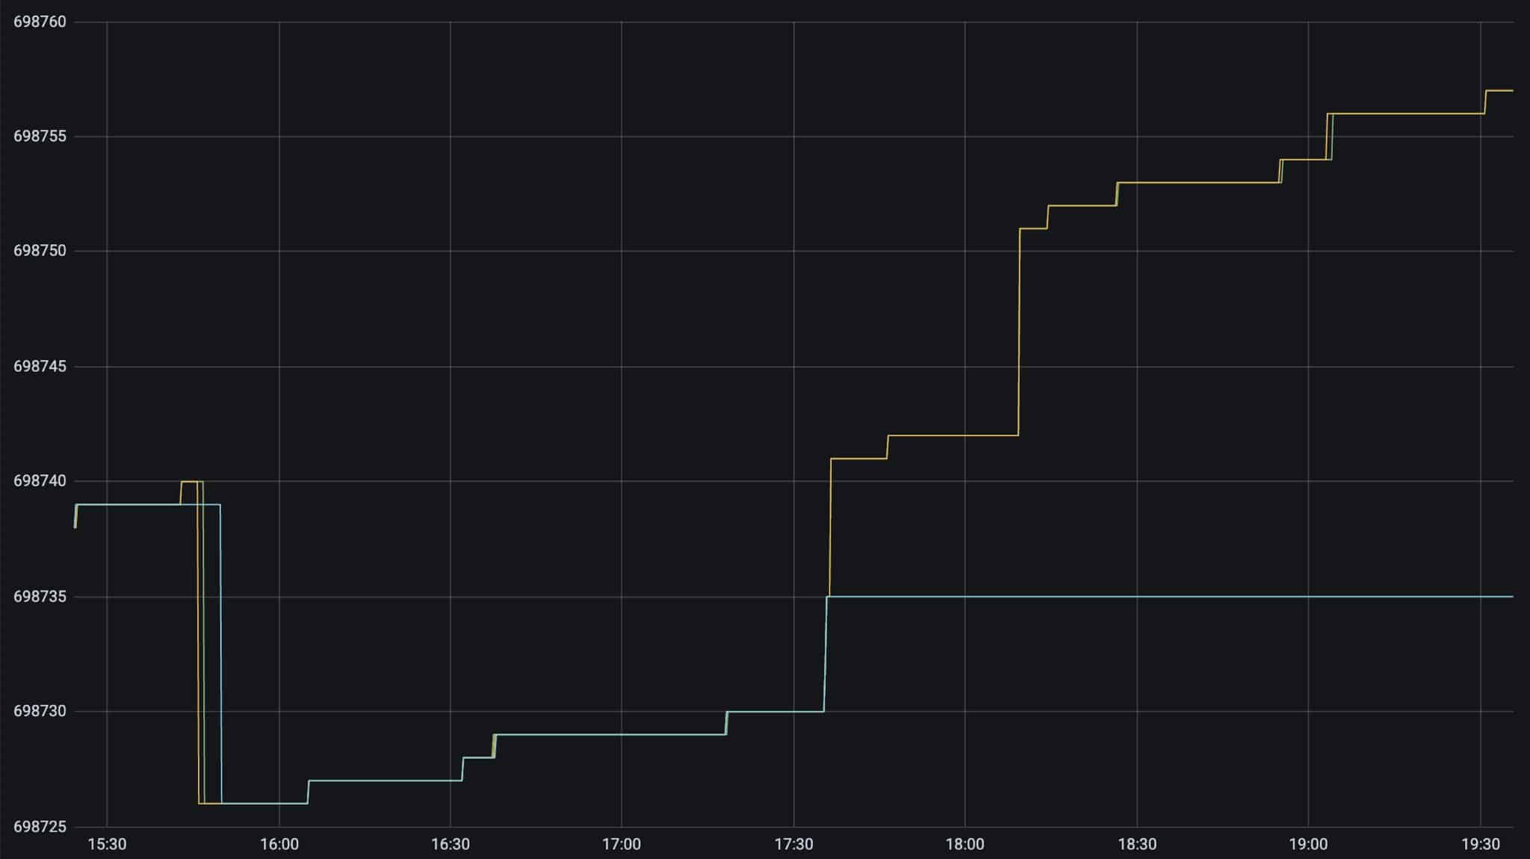
Task: Click the 17:00 time axis label
Action: pos(622,845)
